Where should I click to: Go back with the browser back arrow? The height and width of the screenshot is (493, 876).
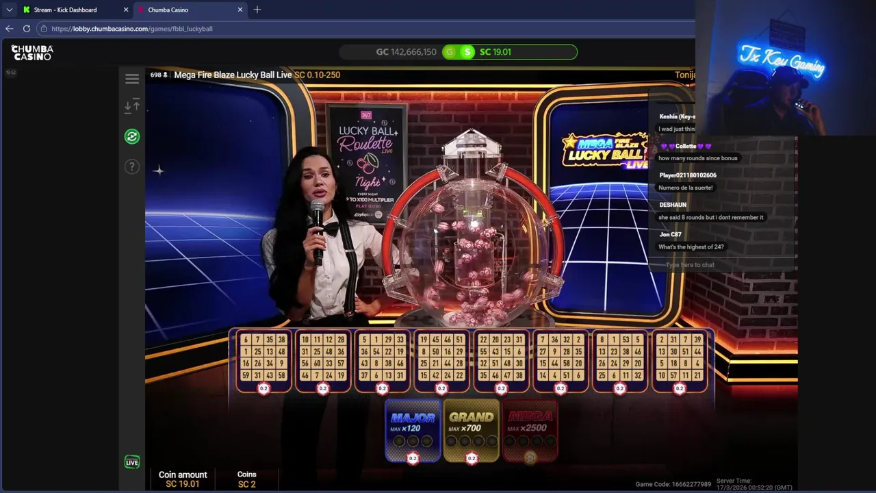(10, 29)
